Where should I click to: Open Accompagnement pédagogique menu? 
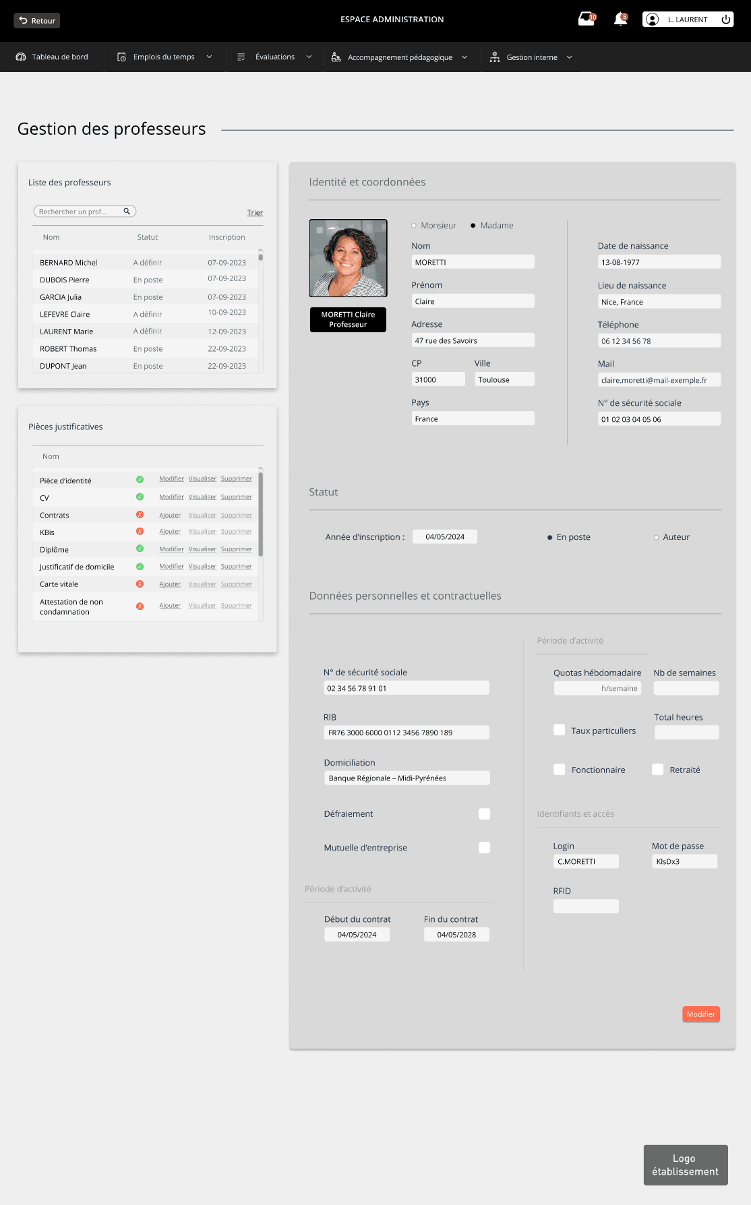400,57
